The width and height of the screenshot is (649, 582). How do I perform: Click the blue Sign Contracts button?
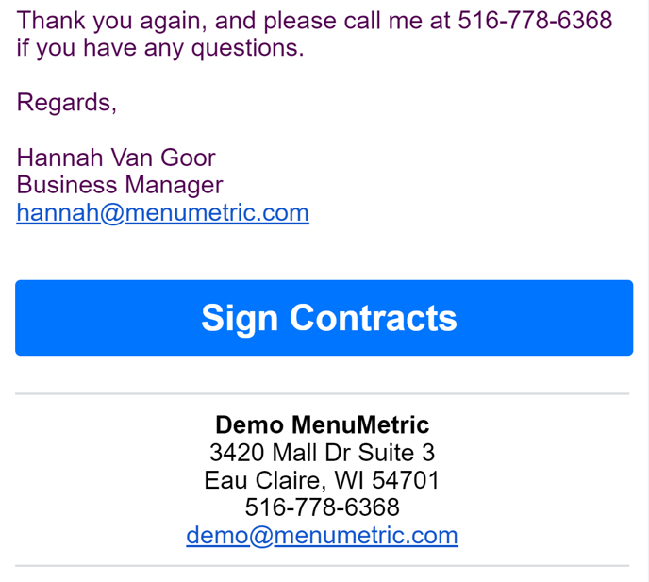pos(324,318)
